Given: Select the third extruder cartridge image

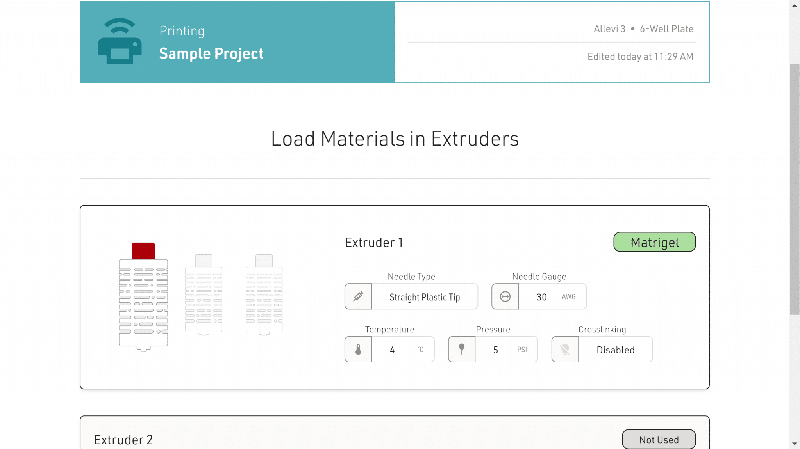Looking at the screenshot, I should 264,295.
